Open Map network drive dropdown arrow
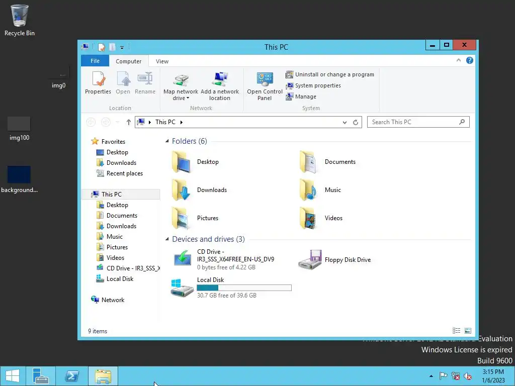 pos(188,98)
